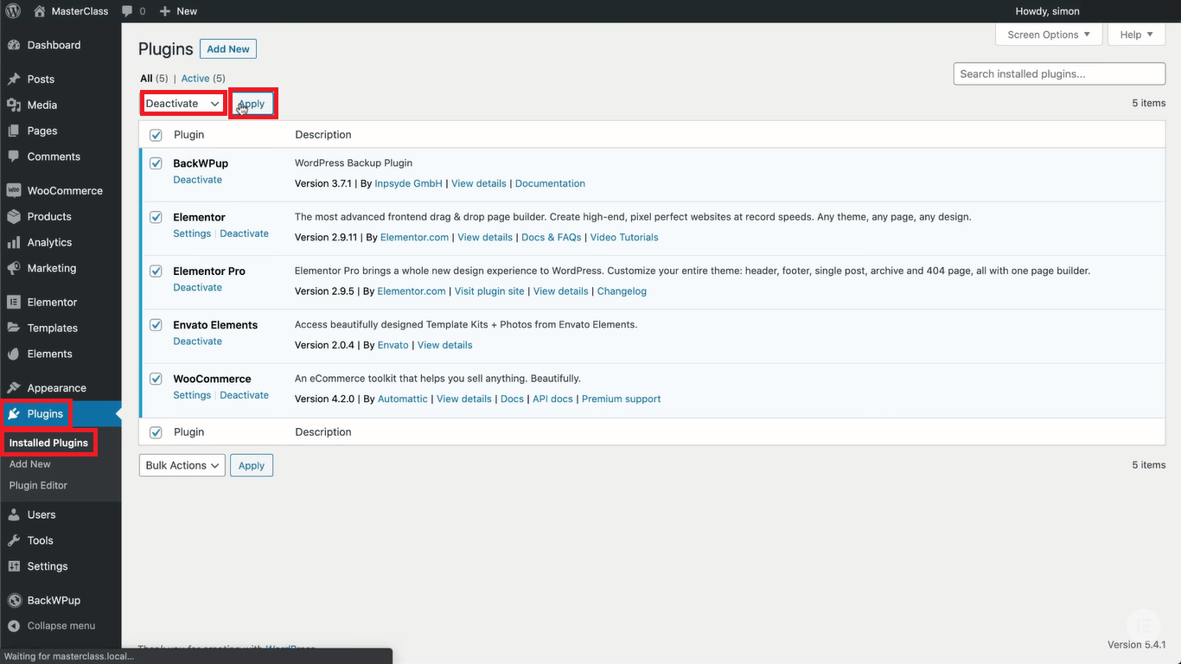This screenshot has height=664, width=1181.
Task: Open the Analytics bar chart icon
Action: [14, 242]
